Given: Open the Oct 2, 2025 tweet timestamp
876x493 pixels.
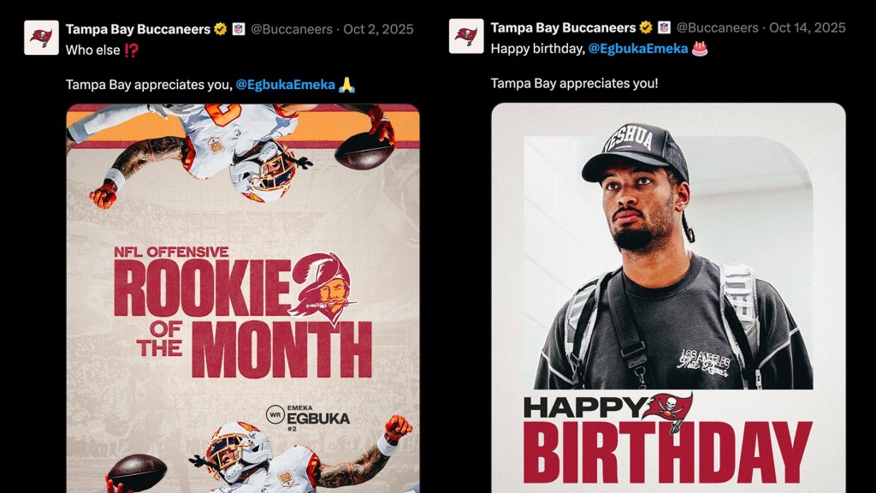Looking at the screenshot, I should point(378,29).
